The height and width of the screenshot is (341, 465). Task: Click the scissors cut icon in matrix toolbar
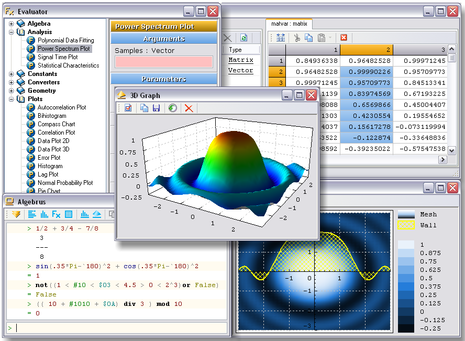click(297, 38)
